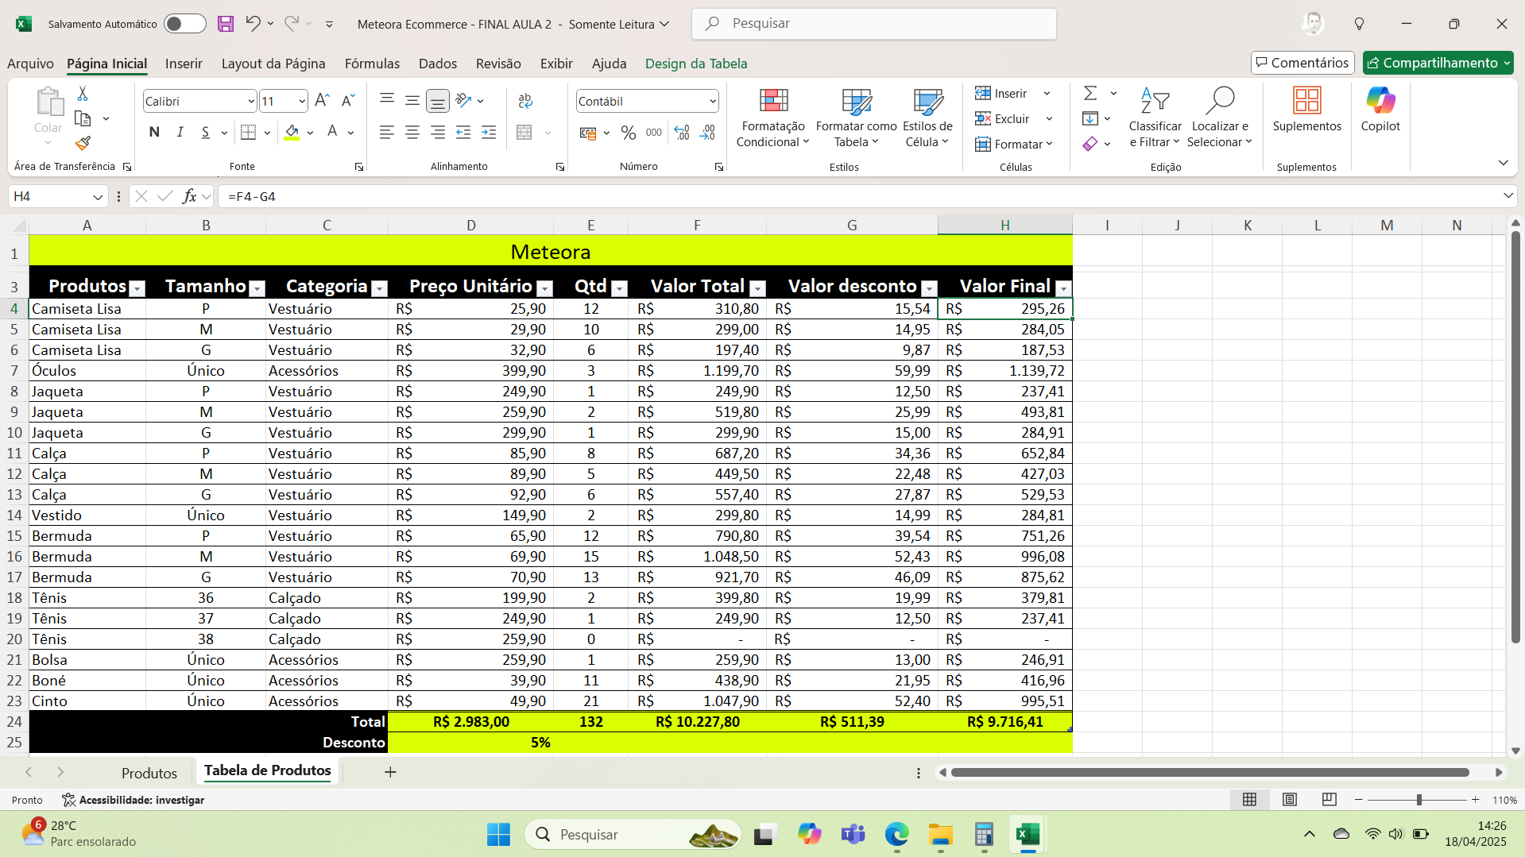
Task: Switch to the Produtos sheet tab
Action: coord(149,773)
